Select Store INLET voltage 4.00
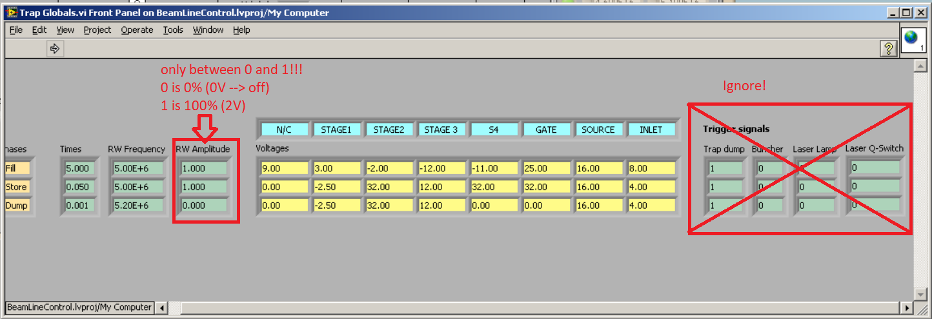The image size is (932, 319). tap(651, 187)
